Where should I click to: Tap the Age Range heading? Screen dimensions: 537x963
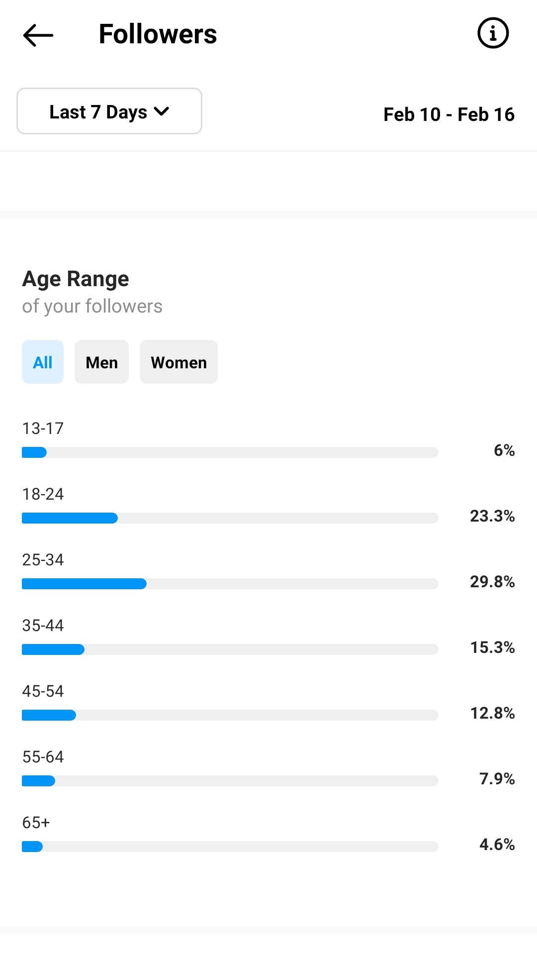pos(76,279)
